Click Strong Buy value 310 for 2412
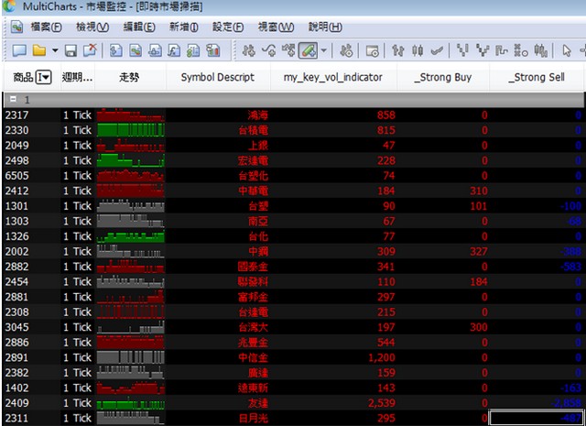The height and width of the screenshot is (426, 586). click(479, 191)
